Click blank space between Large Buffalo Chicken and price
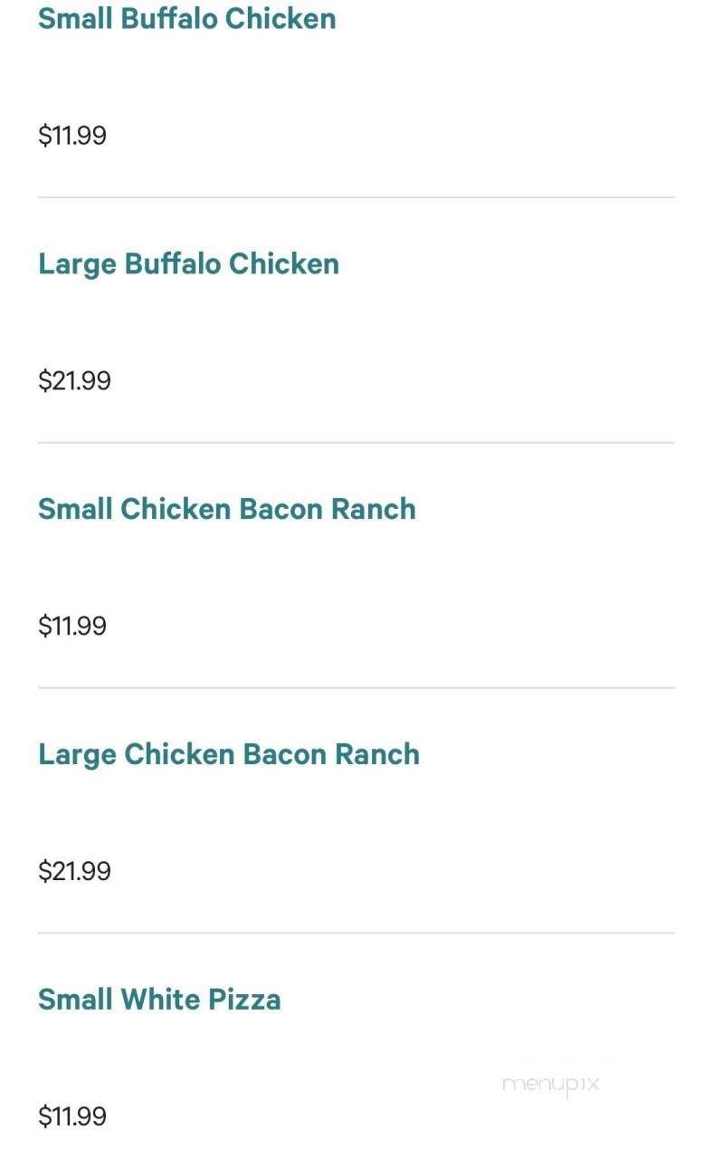Image resolution: width=713 pixels, height=1159 pixels. tap(356, 323)
